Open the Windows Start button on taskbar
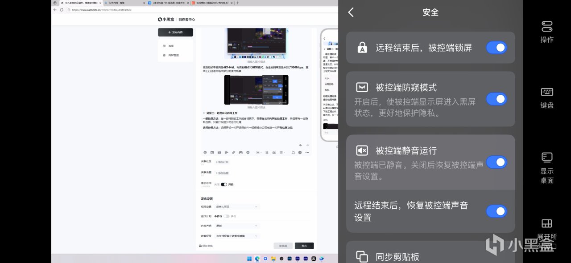Viewport: 571px width, 263px height. (x=249, y=259)
